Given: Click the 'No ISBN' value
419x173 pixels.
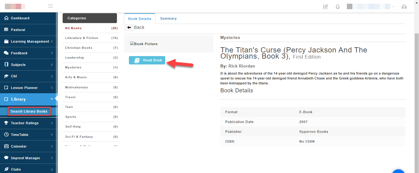Looking at the screenshot, I should 307,141.
